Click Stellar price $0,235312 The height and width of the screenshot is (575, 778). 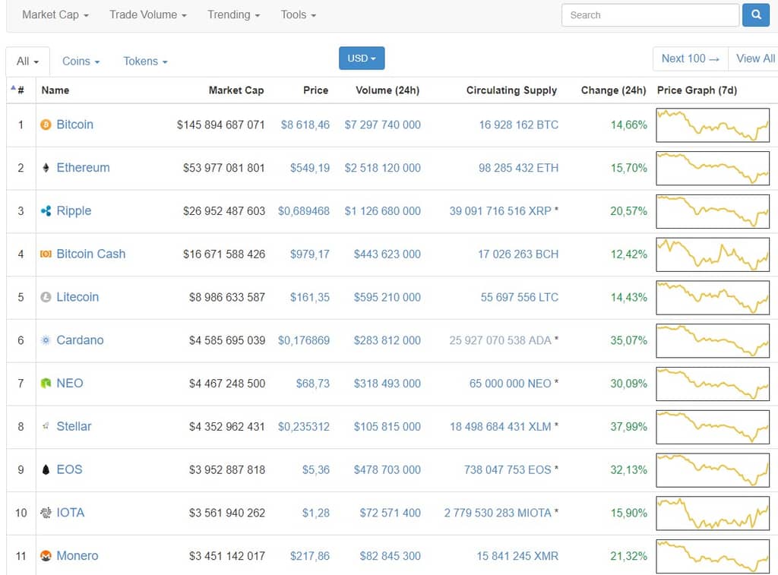tap(304, 427)
